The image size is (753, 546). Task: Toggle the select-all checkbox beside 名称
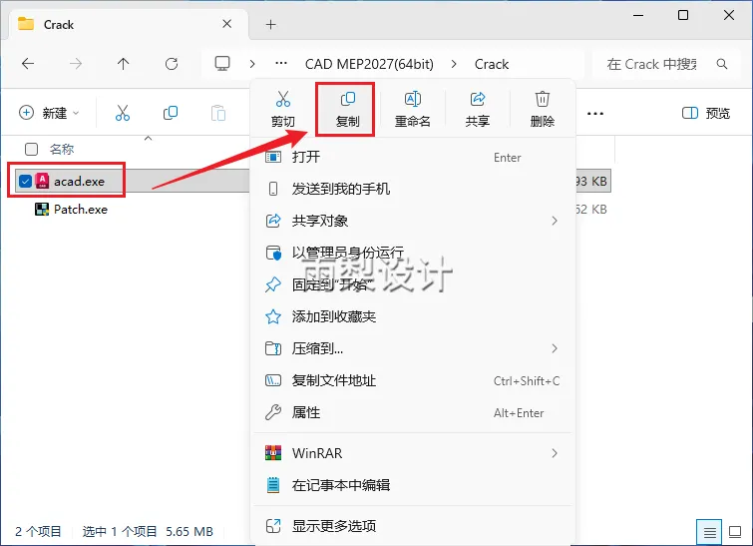click(31, 150)
